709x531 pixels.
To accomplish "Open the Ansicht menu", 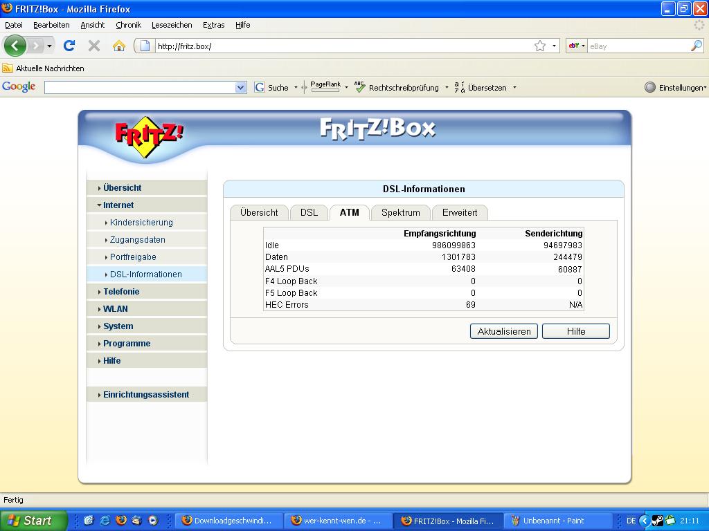I will [93, 25].
